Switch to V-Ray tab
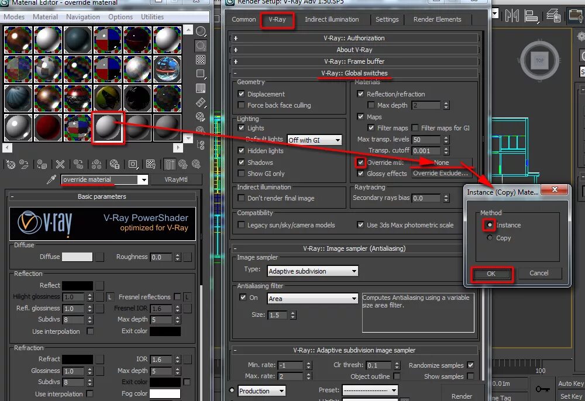 click(277, 19)
